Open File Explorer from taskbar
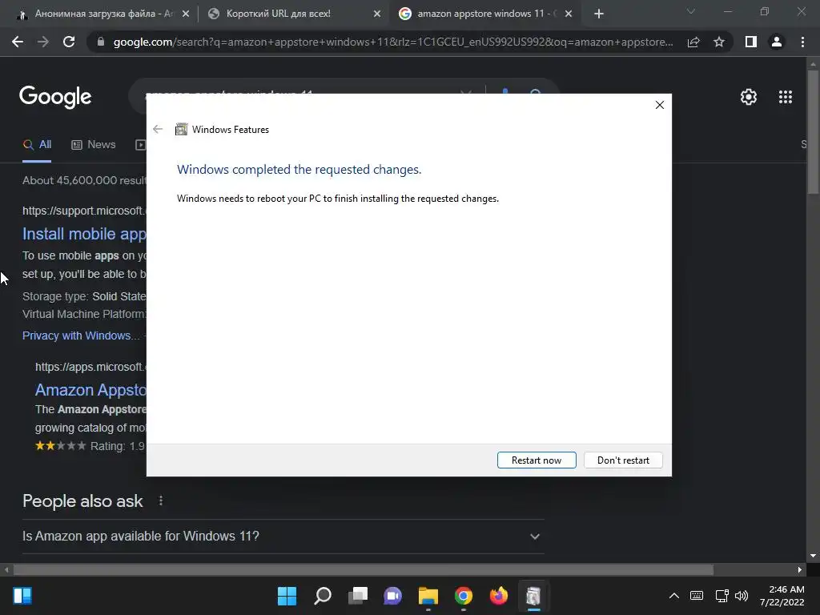 tap(428, 596)
